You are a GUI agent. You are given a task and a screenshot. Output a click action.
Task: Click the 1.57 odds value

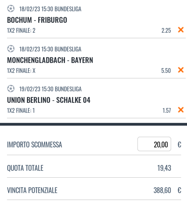pyautogui.click(x=166, y=111)
